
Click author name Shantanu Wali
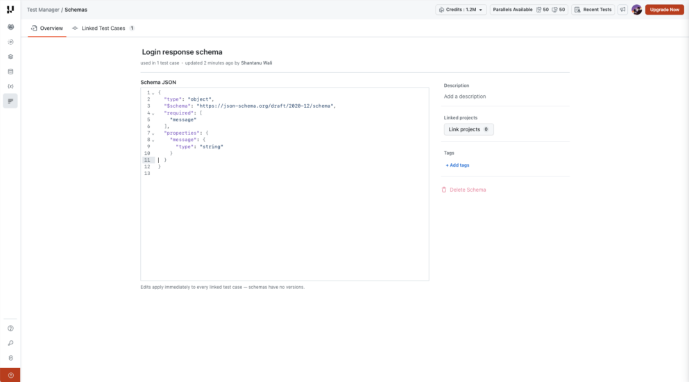tap(256, 63)
